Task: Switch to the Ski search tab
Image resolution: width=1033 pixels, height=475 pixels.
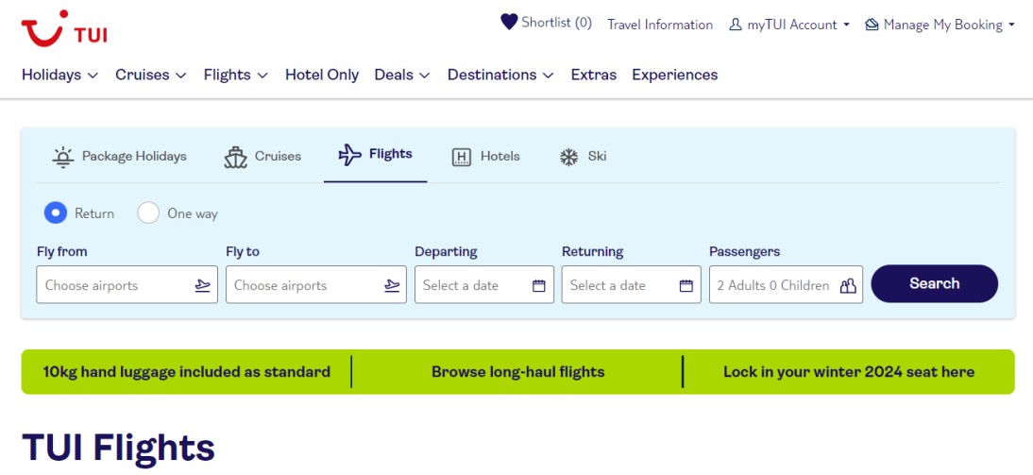Action: tap(583, 157)
